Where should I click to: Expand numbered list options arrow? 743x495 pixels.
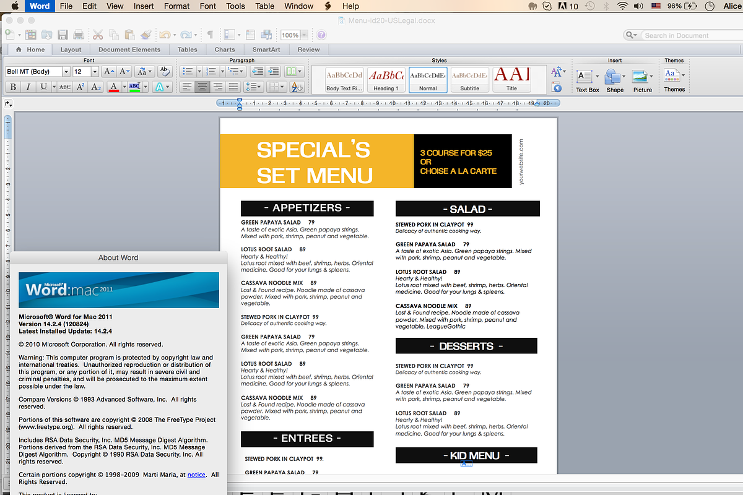(x=222, y=72)
